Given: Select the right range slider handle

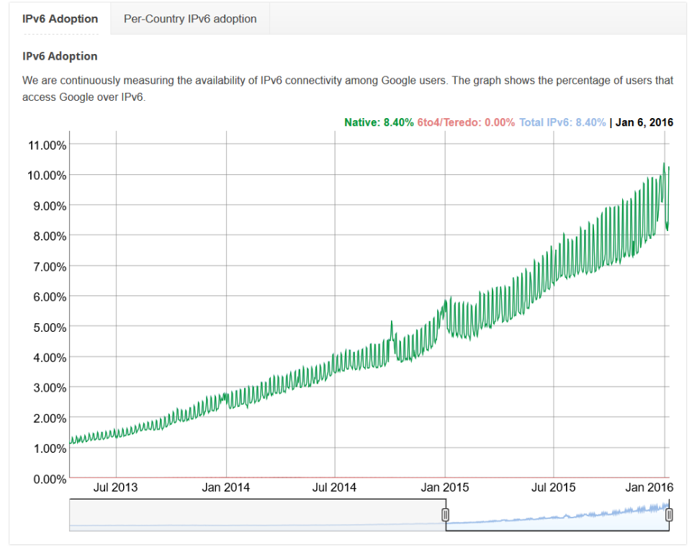Looking at the screenshot, I should [x=669, y=514].
